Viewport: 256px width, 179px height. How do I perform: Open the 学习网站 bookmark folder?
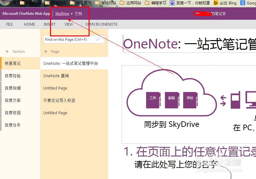(81, 3)
